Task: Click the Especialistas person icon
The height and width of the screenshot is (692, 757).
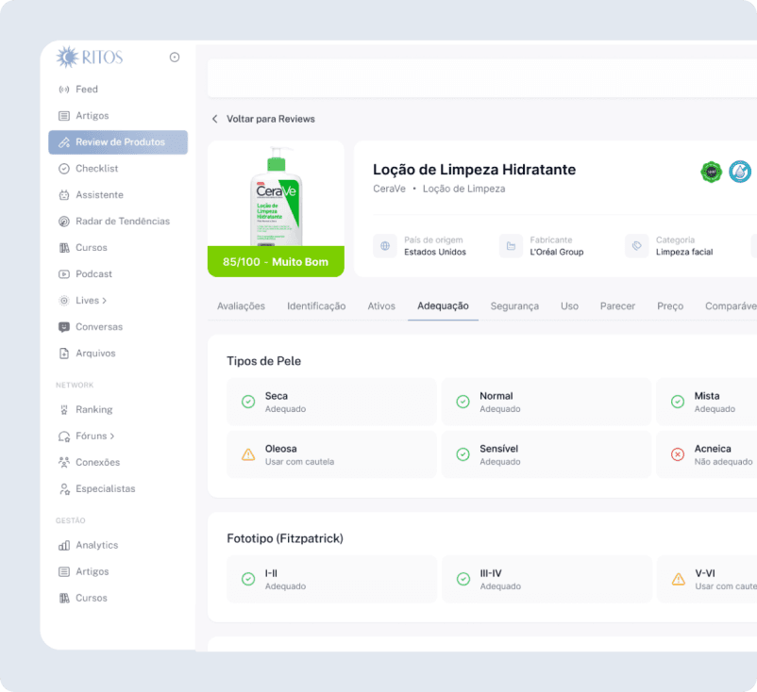Action: click(x=64, y=489)
